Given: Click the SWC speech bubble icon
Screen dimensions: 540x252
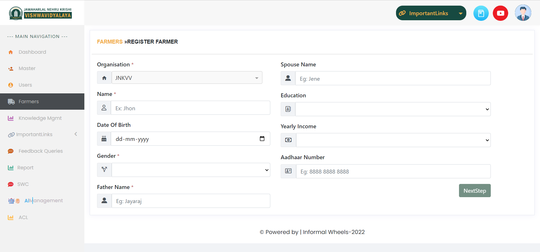Looking at the screenshot, I should point(11,184).
